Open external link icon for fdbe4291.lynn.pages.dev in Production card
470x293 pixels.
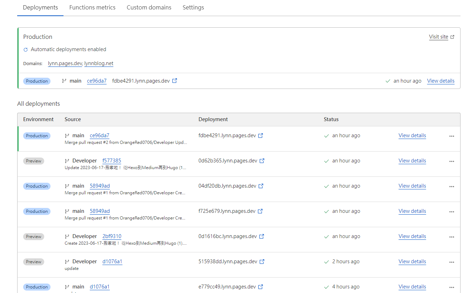point(175,81)
